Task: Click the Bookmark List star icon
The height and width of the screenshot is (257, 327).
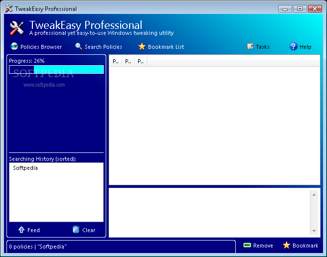Action: pyautogui.click(x=142, y=46)
